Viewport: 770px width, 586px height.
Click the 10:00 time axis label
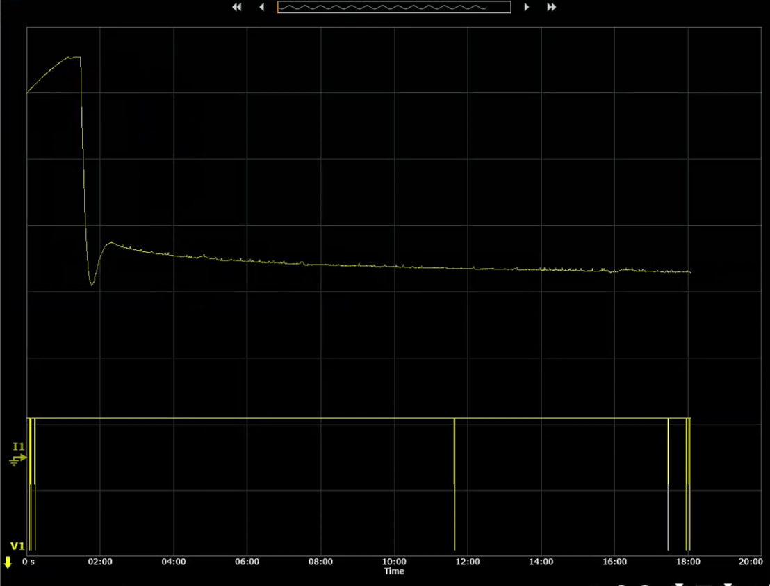pos(394,562)
